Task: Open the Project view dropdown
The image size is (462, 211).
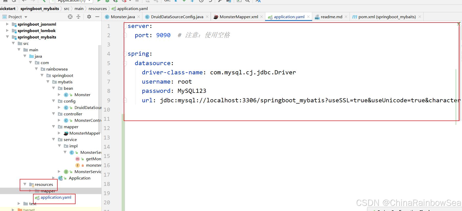Action: click(x=26, y=17)
